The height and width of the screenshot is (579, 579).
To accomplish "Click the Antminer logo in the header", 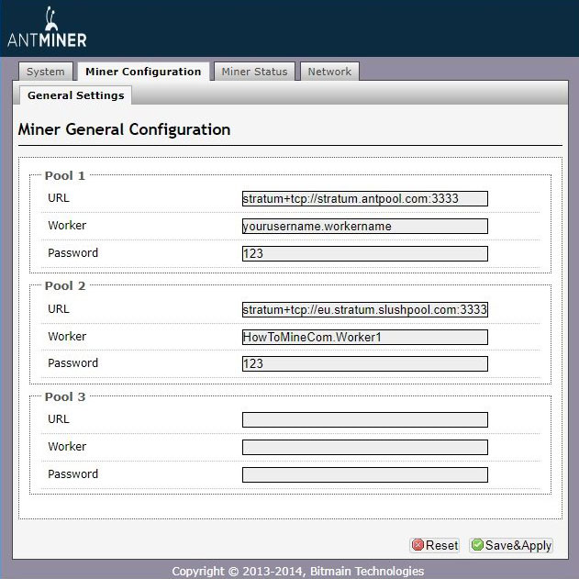I will tap(47, 28).
